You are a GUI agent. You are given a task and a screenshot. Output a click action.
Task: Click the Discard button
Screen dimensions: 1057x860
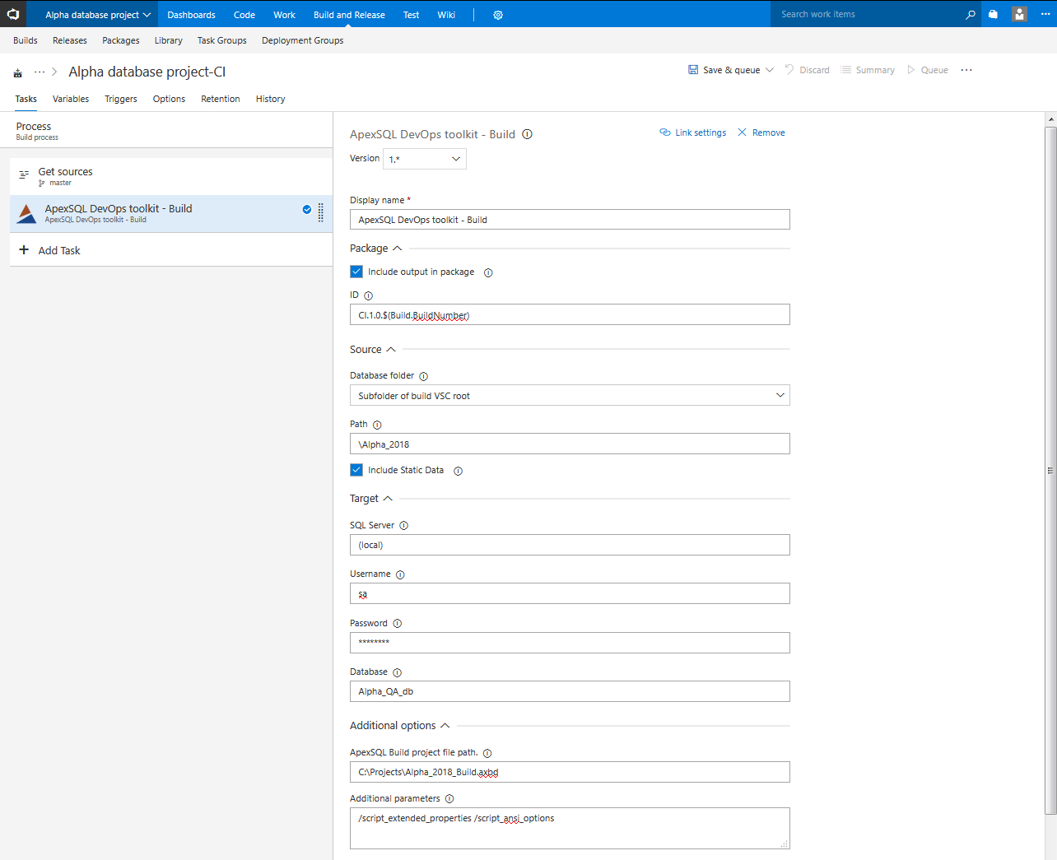[807, 70]
